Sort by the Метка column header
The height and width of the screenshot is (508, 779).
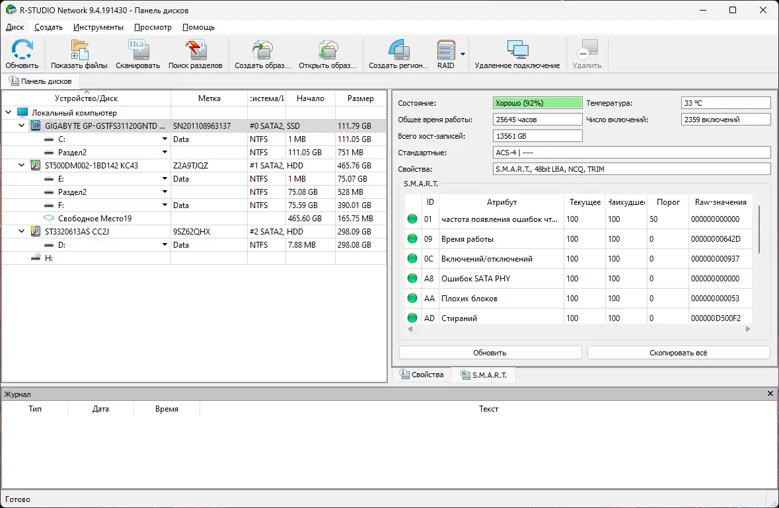(x=209, y=98)
